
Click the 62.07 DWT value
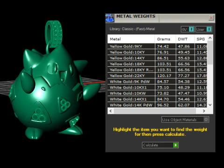point(184,105)
